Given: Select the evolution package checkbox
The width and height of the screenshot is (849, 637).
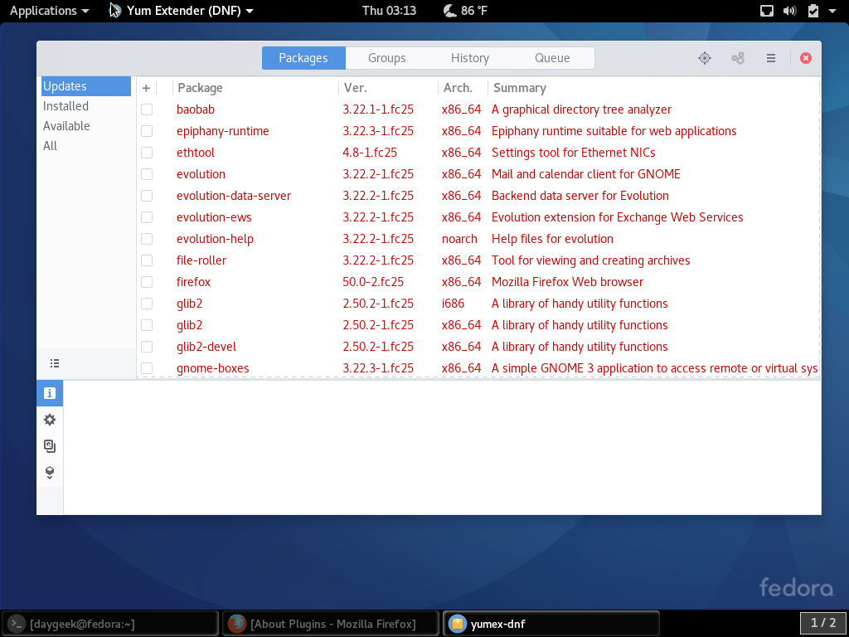Looking at the screenshot, I should [x=147, y=174].
